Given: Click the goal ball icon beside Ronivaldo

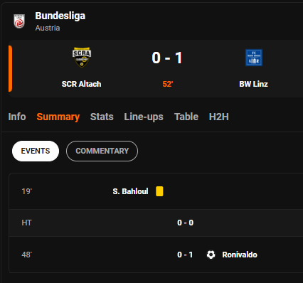Looking at the screenshot, I should [x=211, y=255].
